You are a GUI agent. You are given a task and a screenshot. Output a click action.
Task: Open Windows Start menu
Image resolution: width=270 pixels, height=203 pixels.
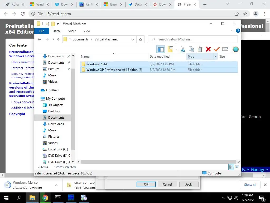click(6, 198)
